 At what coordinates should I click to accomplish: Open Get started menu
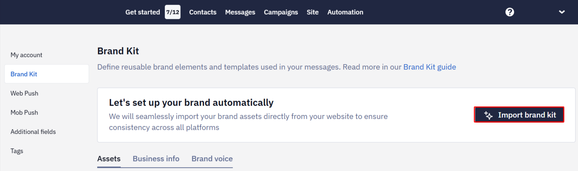(143, 12)
